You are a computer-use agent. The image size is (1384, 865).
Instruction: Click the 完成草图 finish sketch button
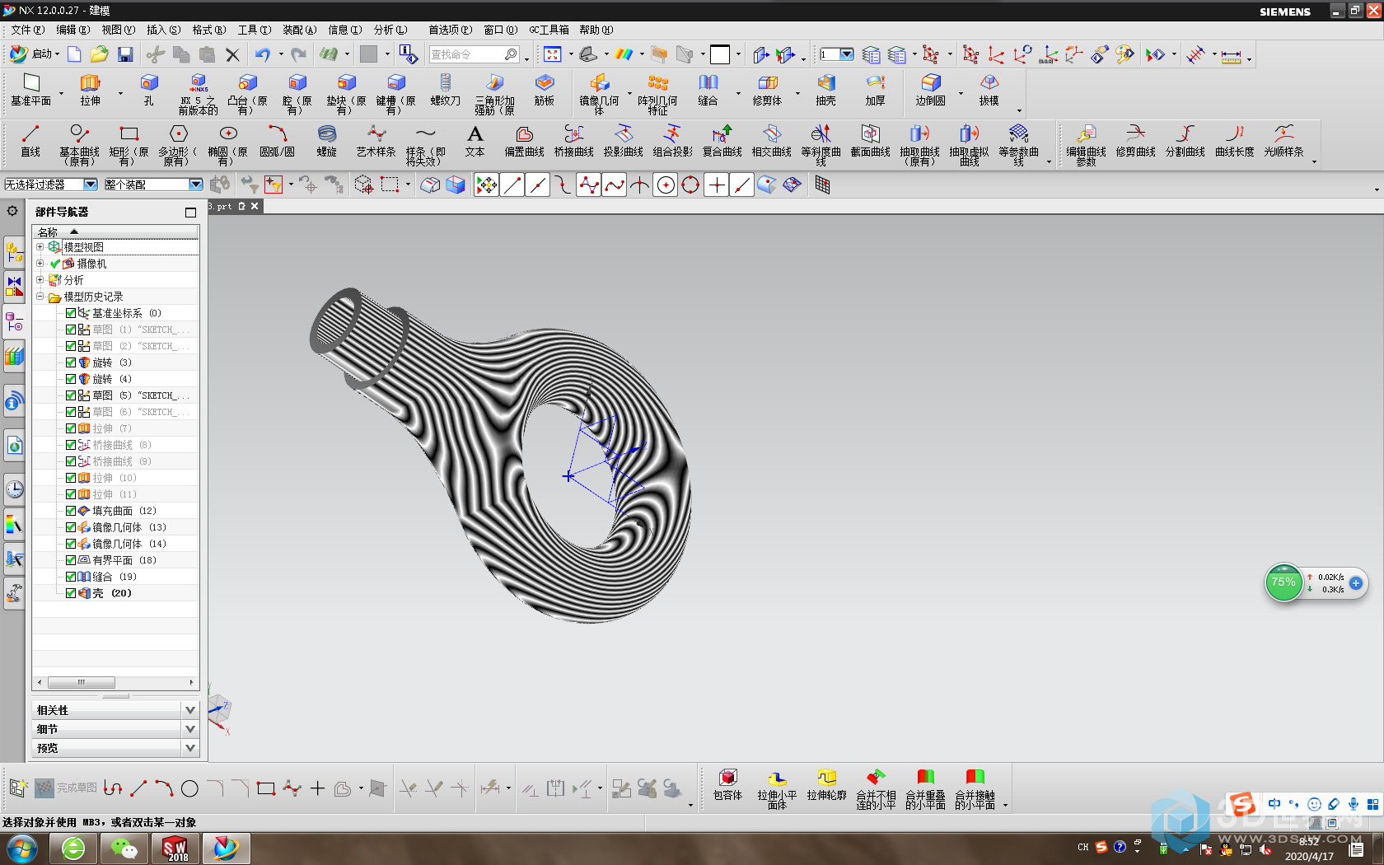tap(66, 788)
